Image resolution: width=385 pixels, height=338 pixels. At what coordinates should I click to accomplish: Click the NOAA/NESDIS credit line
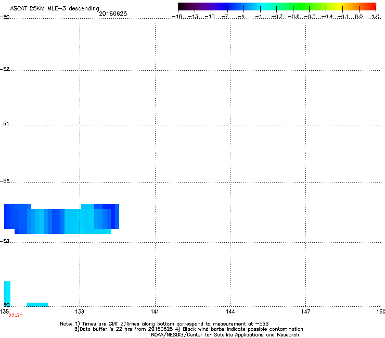tap(225, 335)
